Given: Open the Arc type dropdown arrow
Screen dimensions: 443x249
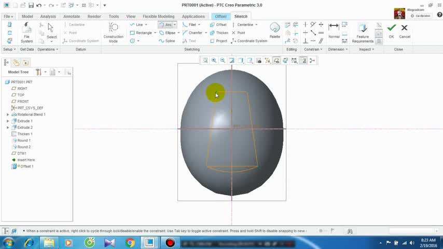Looking at the screenshot, I should coord(175,24).
